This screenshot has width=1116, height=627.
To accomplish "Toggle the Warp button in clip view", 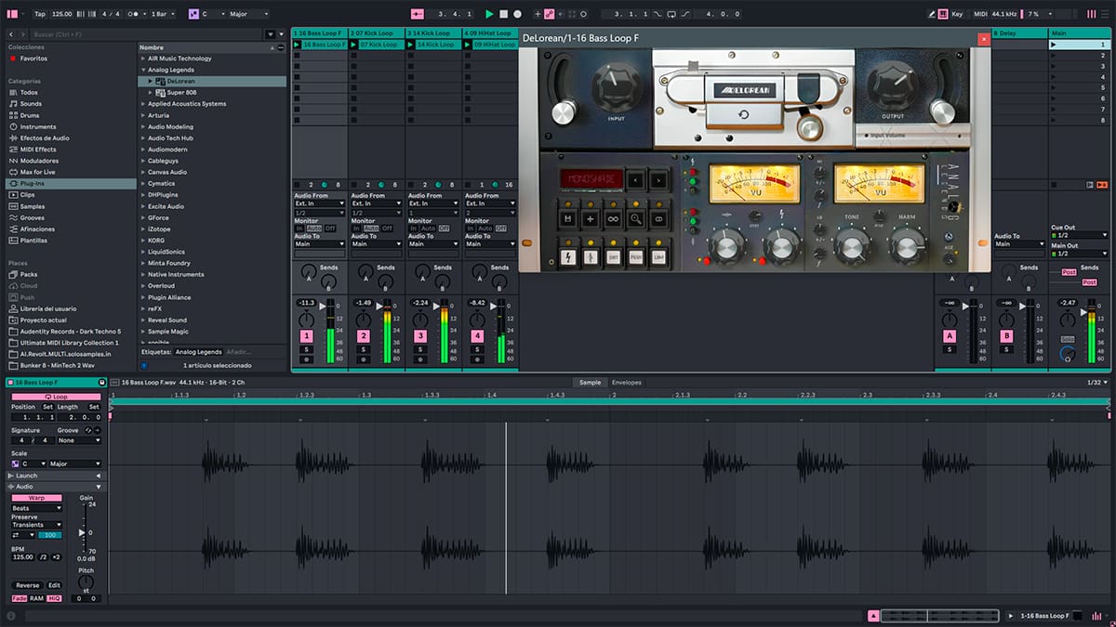I will 36,498.
